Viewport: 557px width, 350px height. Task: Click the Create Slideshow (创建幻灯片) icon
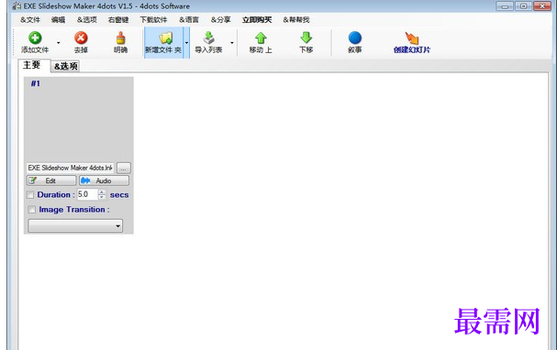click(x=412, y=38)
